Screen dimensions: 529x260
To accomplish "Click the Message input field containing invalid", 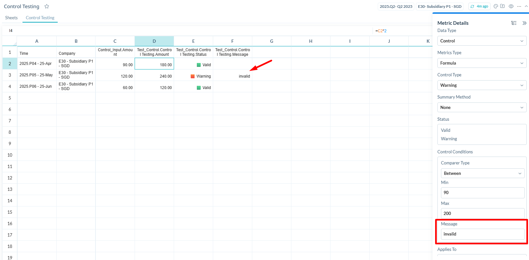I will click(482, 234).
